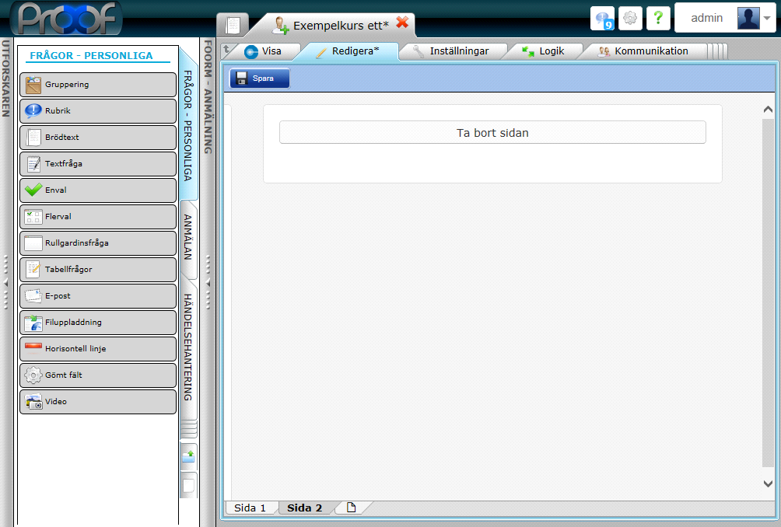This screenshot has width=781, height=527.
Task: Close the Exempelkurs ett tab
Action: pyautogui.click(x=402, y=23)
